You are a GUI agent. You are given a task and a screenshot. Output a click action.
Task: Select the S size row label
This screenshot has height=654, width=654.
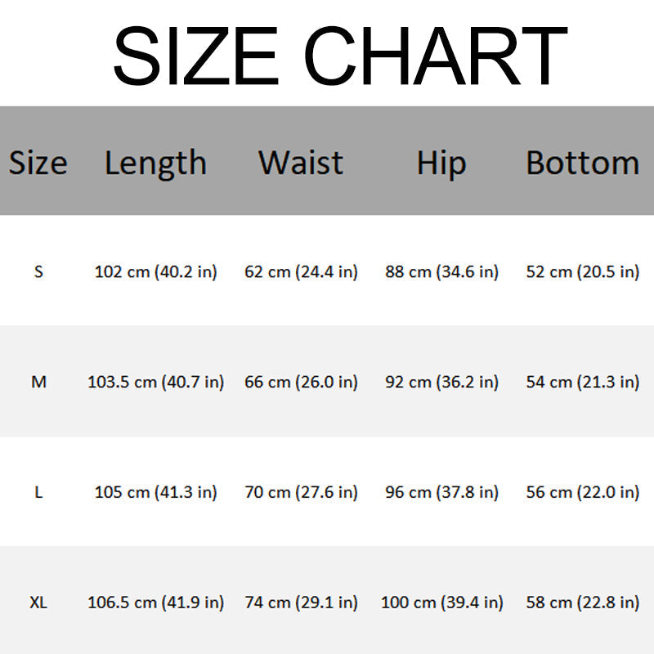(38, 271)
